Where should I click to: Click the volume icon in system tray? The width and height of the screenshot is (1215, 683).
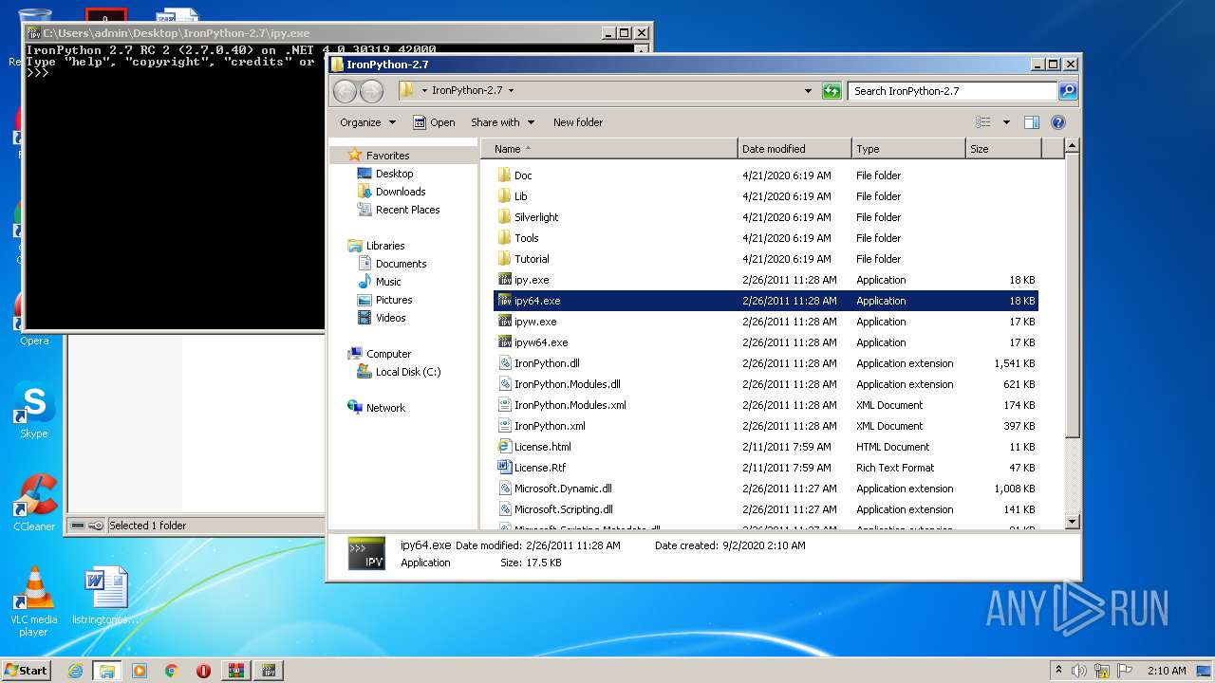point(1079,671)
